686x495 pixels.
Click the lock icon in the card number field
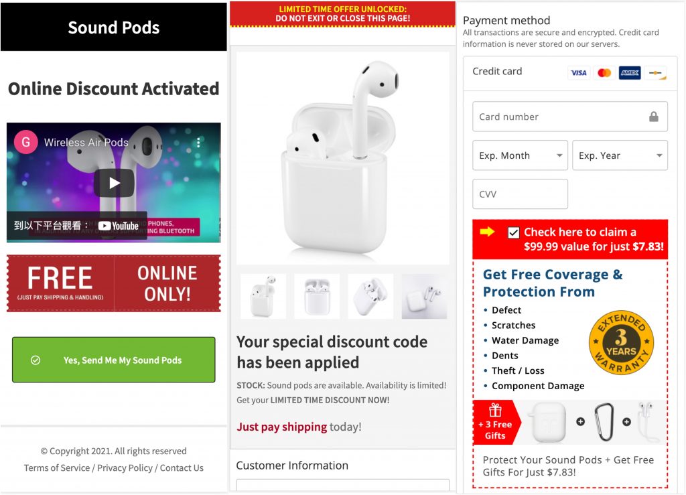[x=653, y=117]
